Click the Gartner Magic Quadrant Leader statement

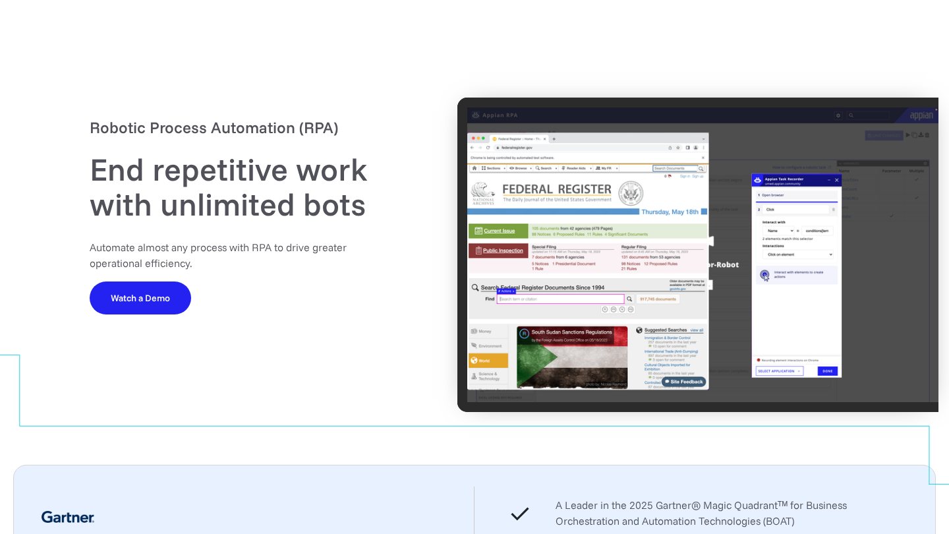pyautogui.click(x=701, y=514)
